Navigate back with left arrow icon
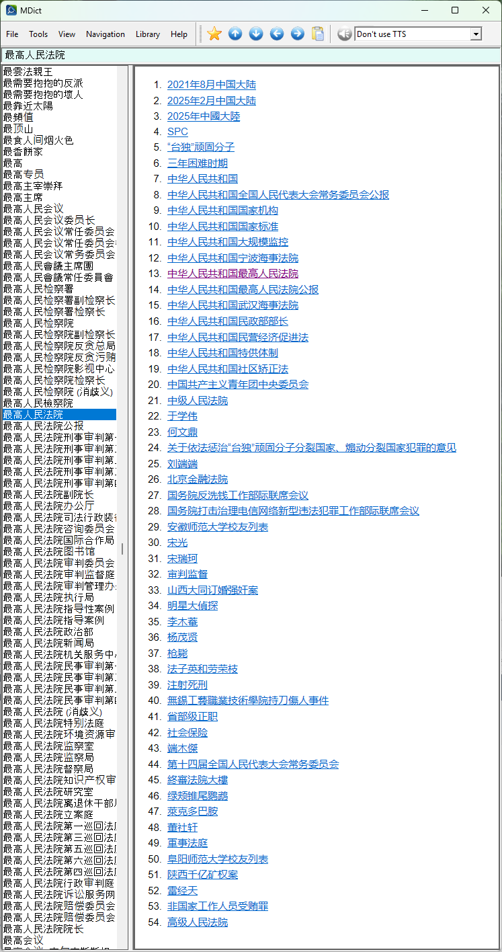Viewport: 502px width, 952px height. pyautogui.click(x=277, y=34)
